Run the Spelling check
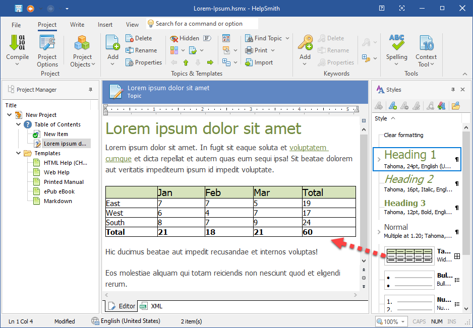Screen dimensions: 473x328 pyautogui.click(x=396, y=50)
